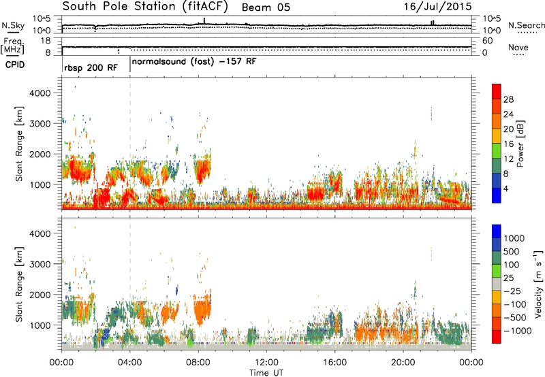Click the "04:00" time tick label

click(130, 363)
